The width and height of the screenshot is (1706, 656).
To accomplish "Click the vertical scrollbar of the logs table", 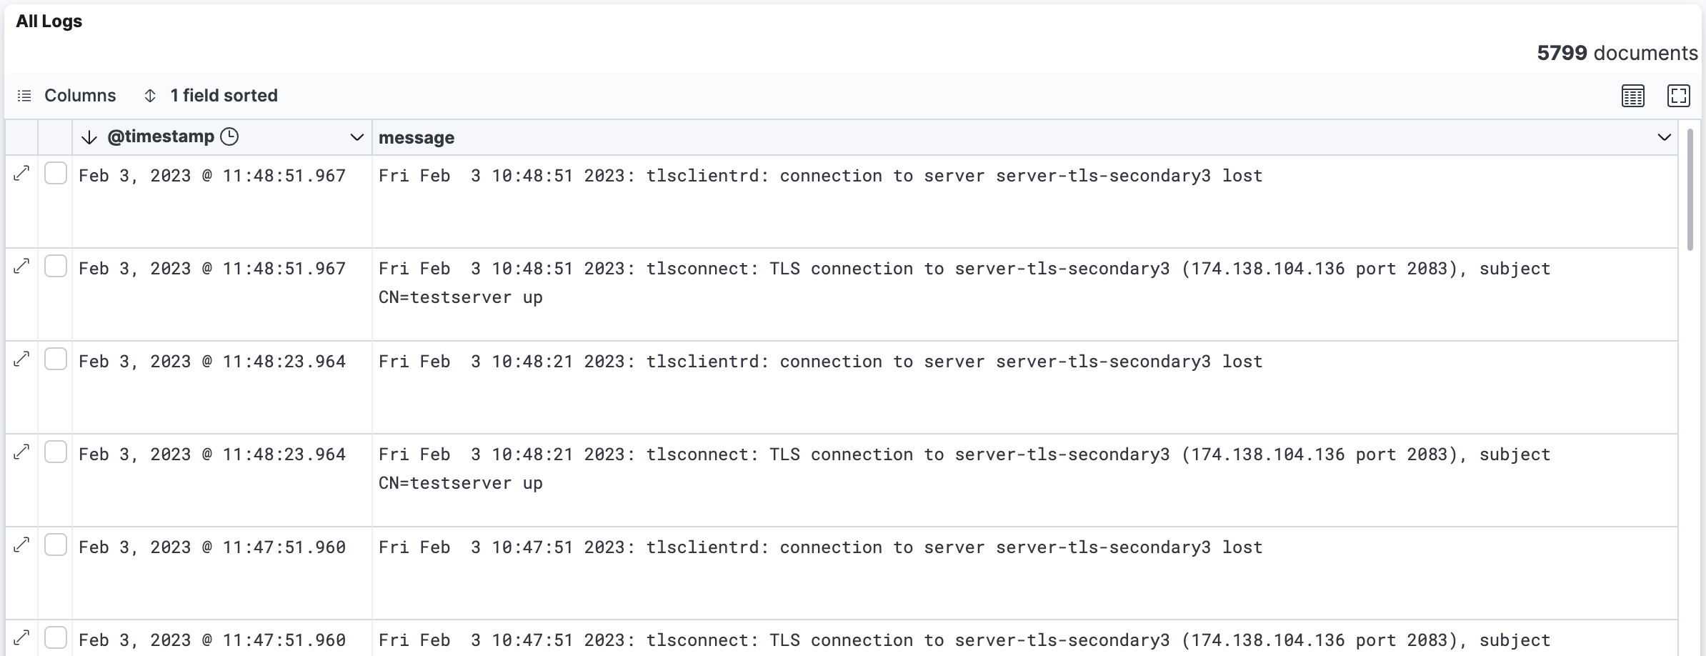I will click(1690, 189).
